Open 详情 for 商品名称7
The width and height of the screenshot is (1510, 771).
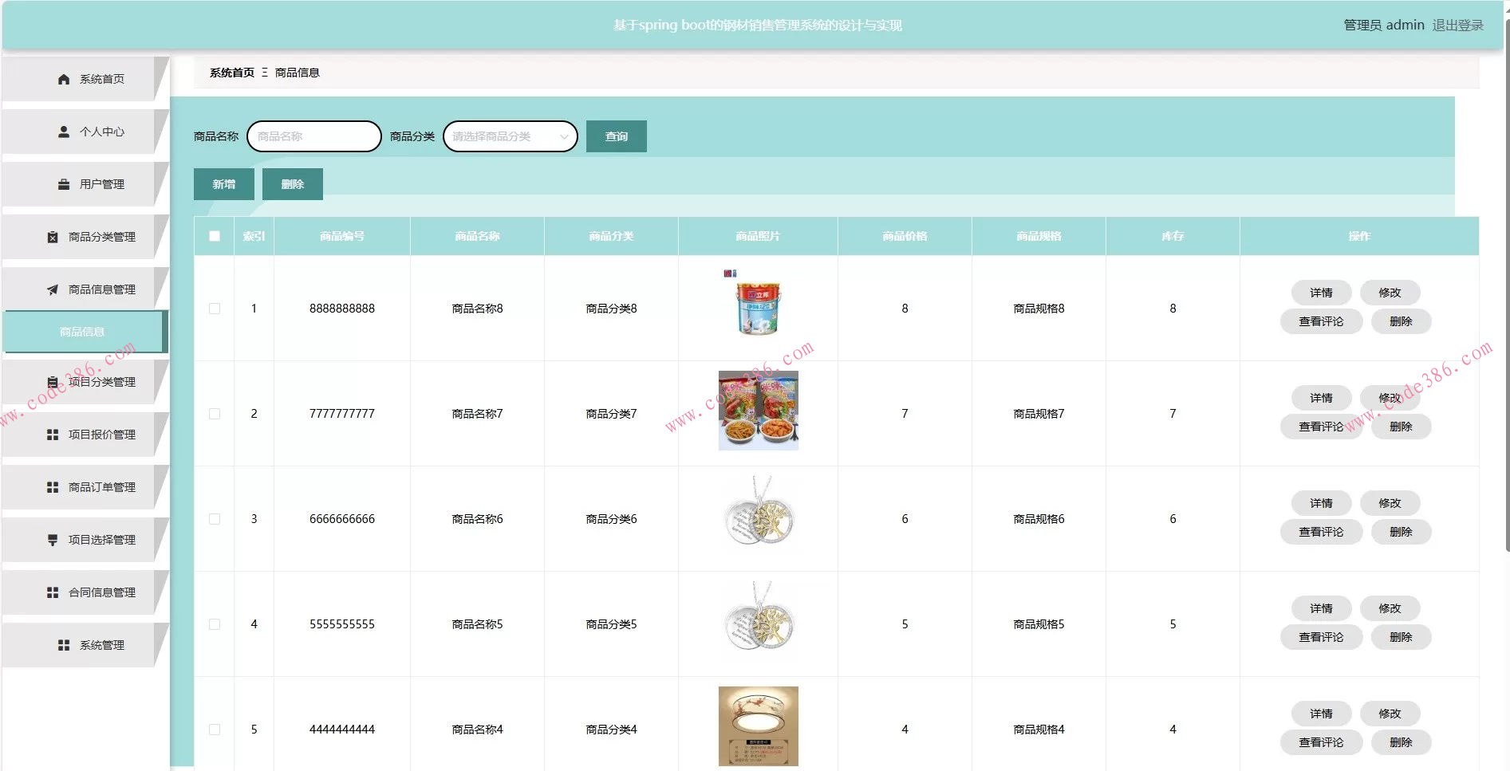coord(1322,398)
